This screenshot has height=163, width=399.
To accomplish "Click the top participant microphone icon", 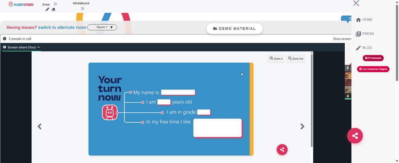I will pos(348,68).
